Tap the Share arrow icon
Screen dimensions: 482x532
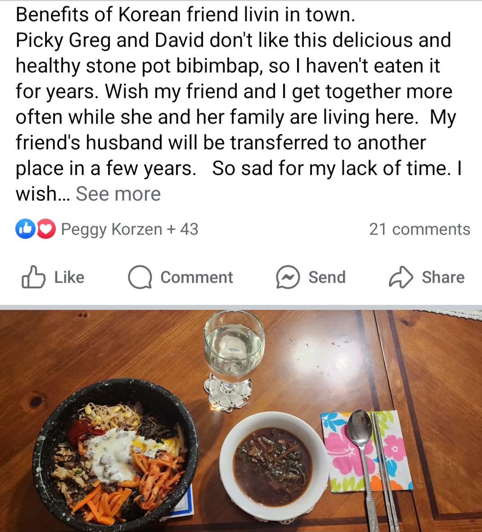[x=401, y=277]
